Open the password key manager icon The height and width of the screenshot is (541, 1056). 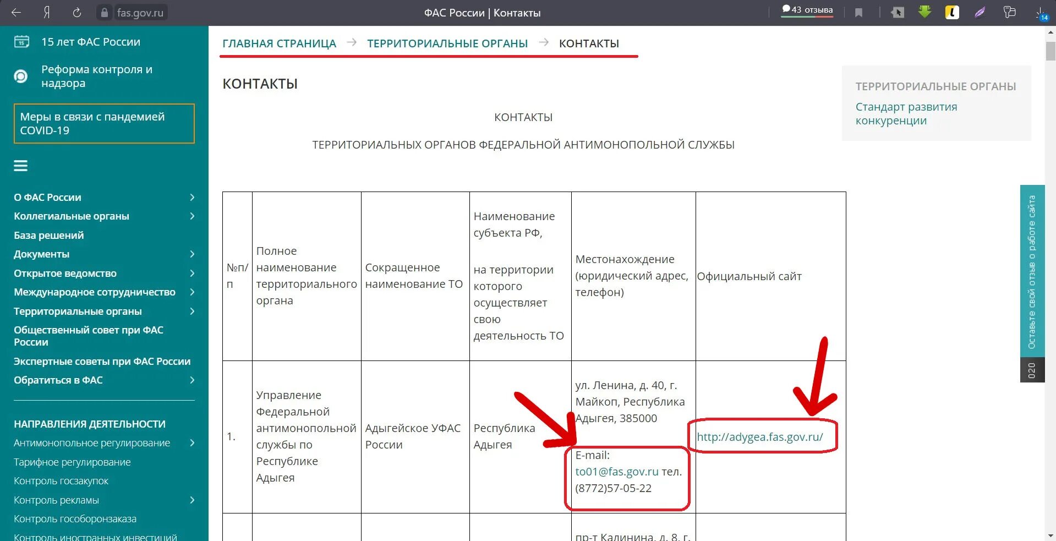tap(1009, 12)
